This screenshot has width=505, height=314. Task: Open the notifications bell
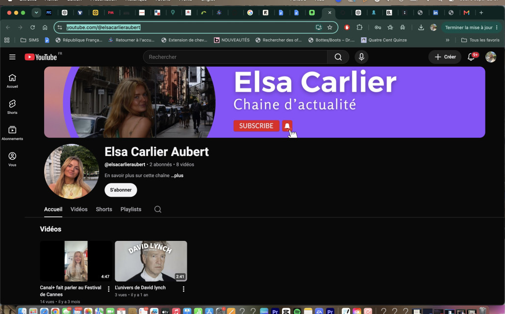[471, 57]
